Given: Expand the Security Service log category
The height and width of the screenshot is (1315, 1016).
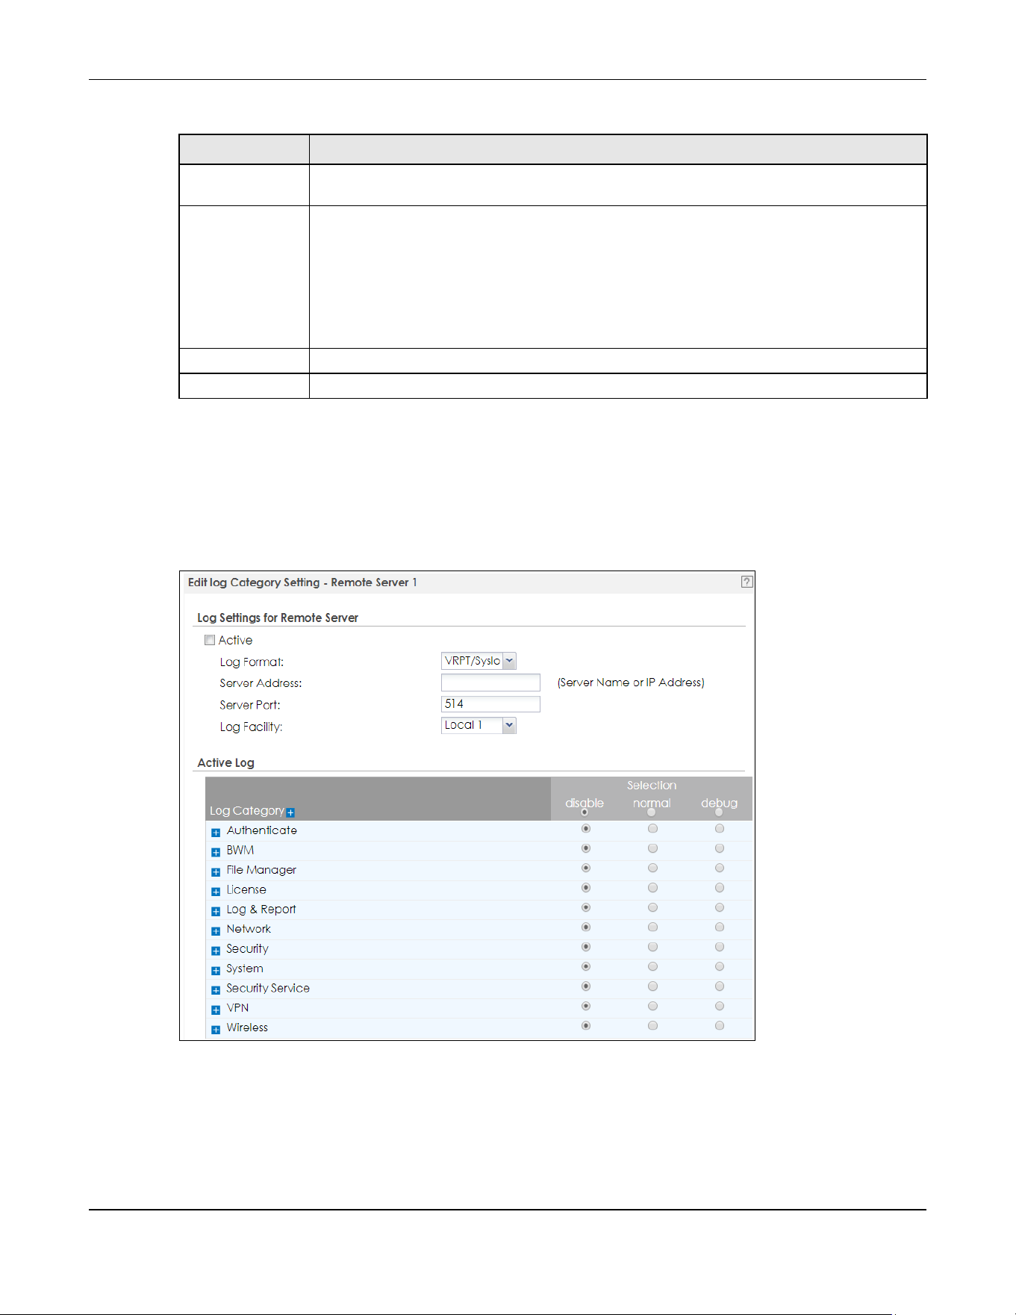Looking at the screenshot, I should 216,990.
